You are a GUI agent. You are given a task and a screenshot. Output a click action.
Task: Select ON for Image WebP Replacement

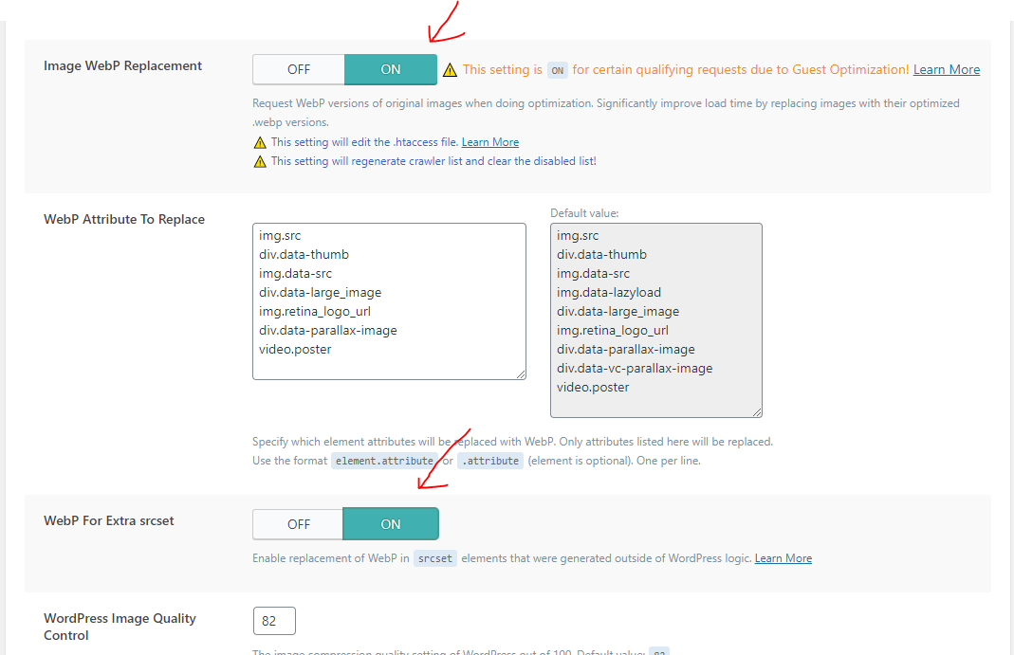click(x=391, y=70)
